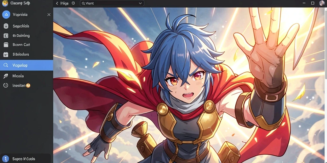This screenshot has height=163, width=327.
Task: Click the orange badge beside Ideslten
Action: click(x=28, y=85)
